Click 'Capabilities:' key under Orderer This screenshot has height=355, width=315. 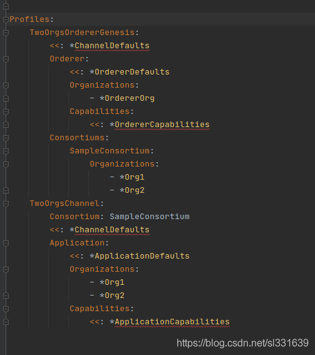point(101,111)
